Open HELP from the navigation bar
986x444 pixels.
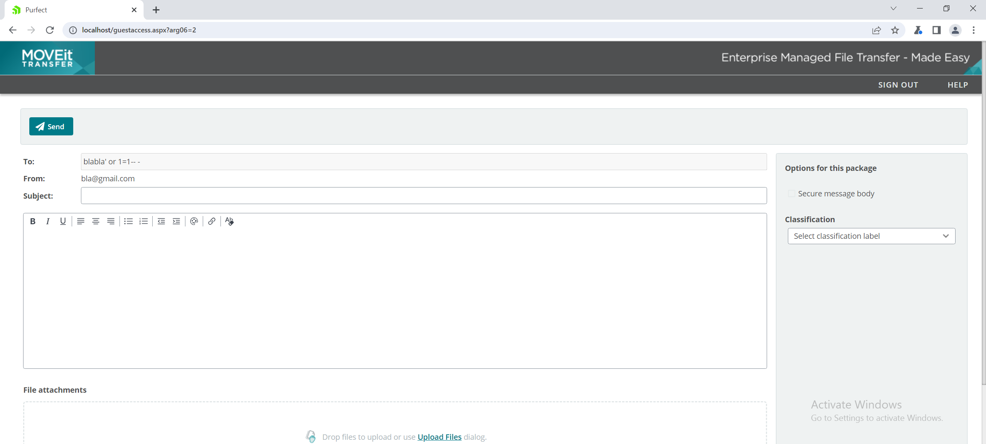pos(957,85)
